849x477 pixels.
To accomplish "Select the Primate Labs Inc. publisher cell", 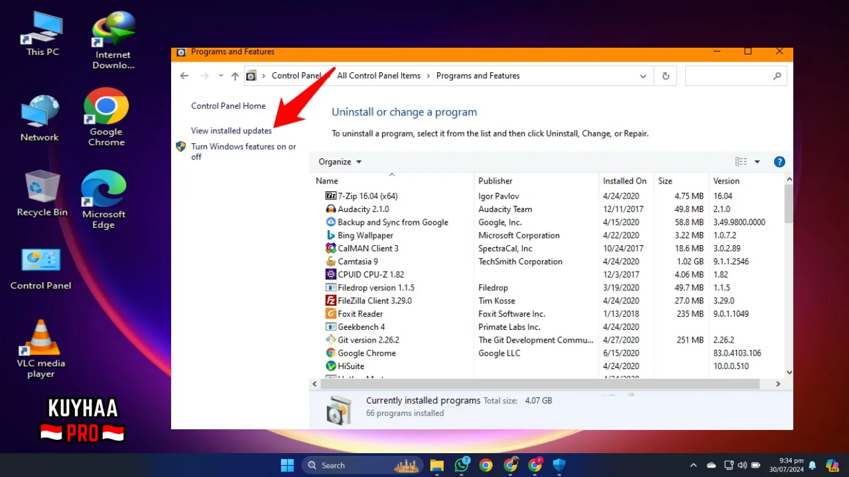I will tap(509, 327).
